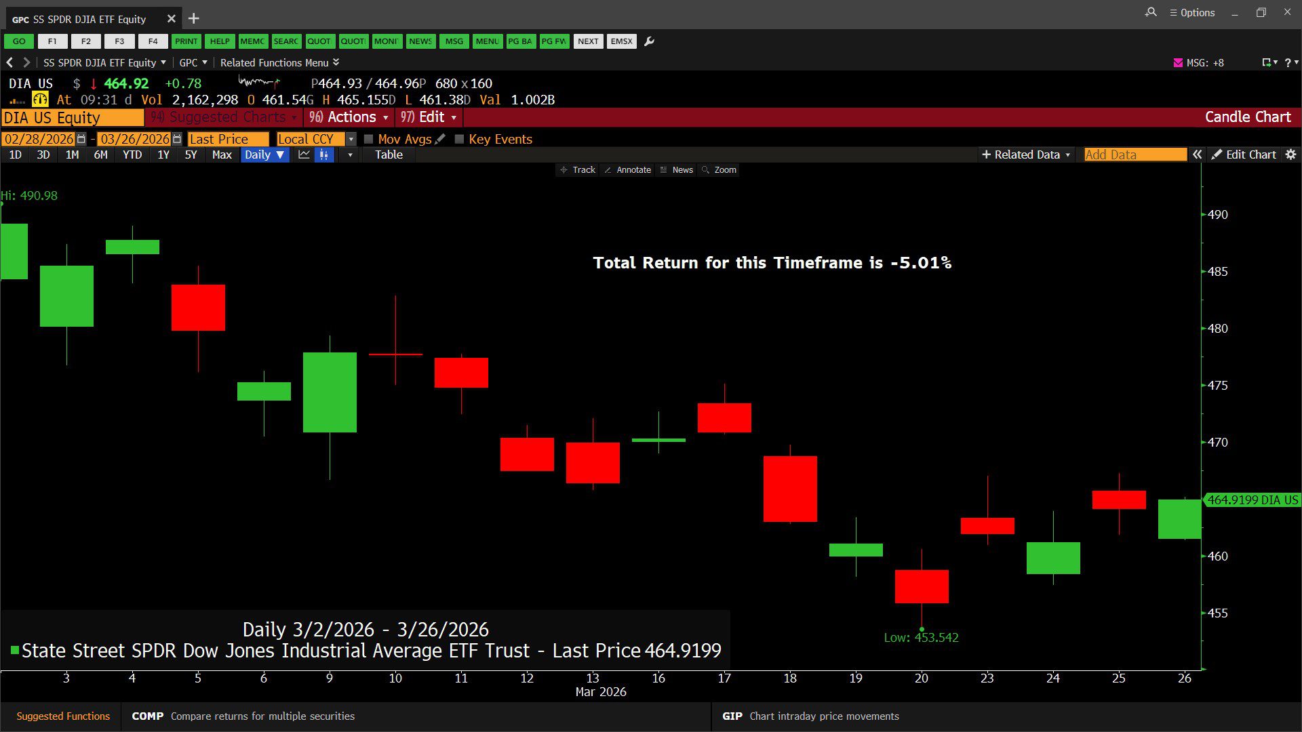
Task: Open the 96) Actions menu
Action: (349, 117)
